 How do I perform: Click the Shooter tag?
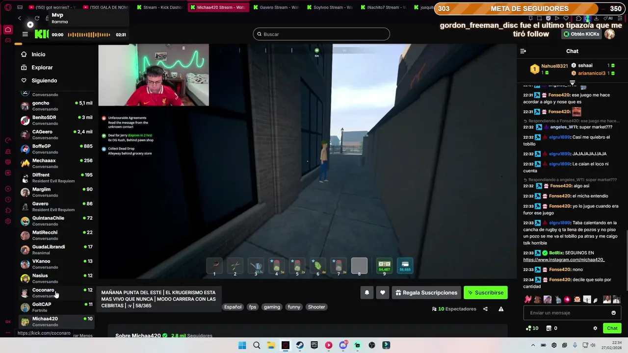[x=316, y=307]
